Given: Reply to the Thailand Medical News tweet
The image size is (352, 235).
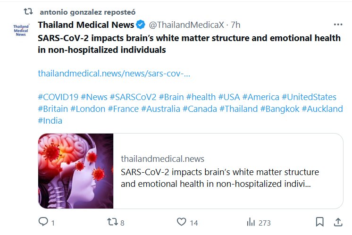Looking at the screenshot, I should click(43, 222).
